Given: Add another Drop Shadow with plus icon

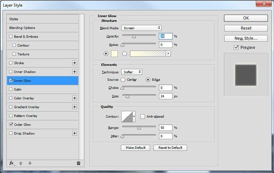Looking at the screenshot, I should point(74,133).
